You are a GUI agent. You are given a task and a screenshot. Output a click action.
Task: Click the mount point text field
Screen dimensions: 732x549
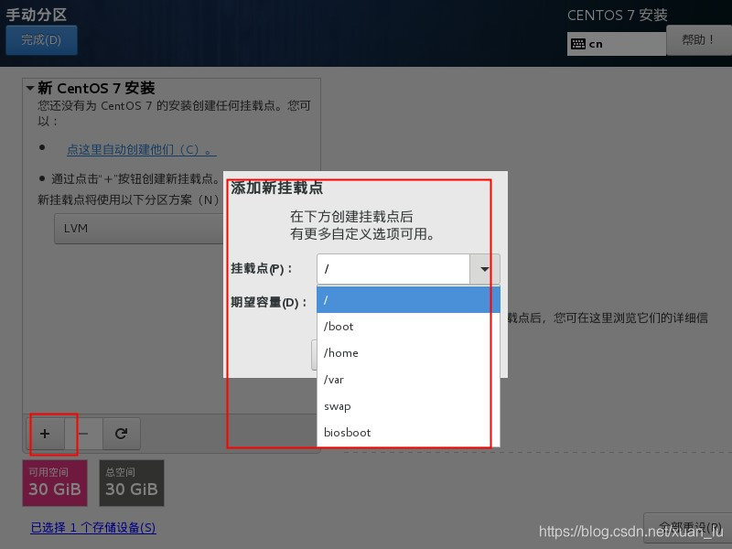(x=393, y=270)
